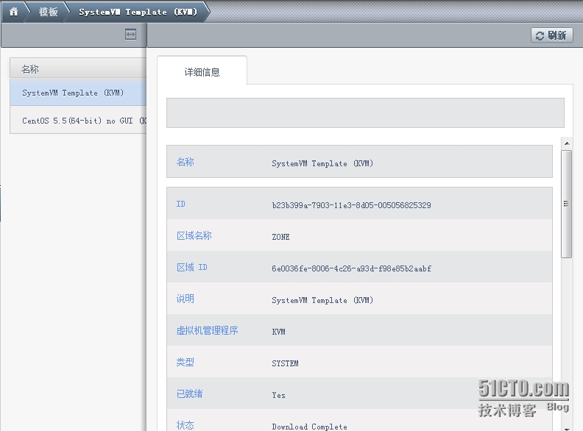Click the 虚拟机管理程序 value KVM

pyautogui.click(x=278, y=332)
